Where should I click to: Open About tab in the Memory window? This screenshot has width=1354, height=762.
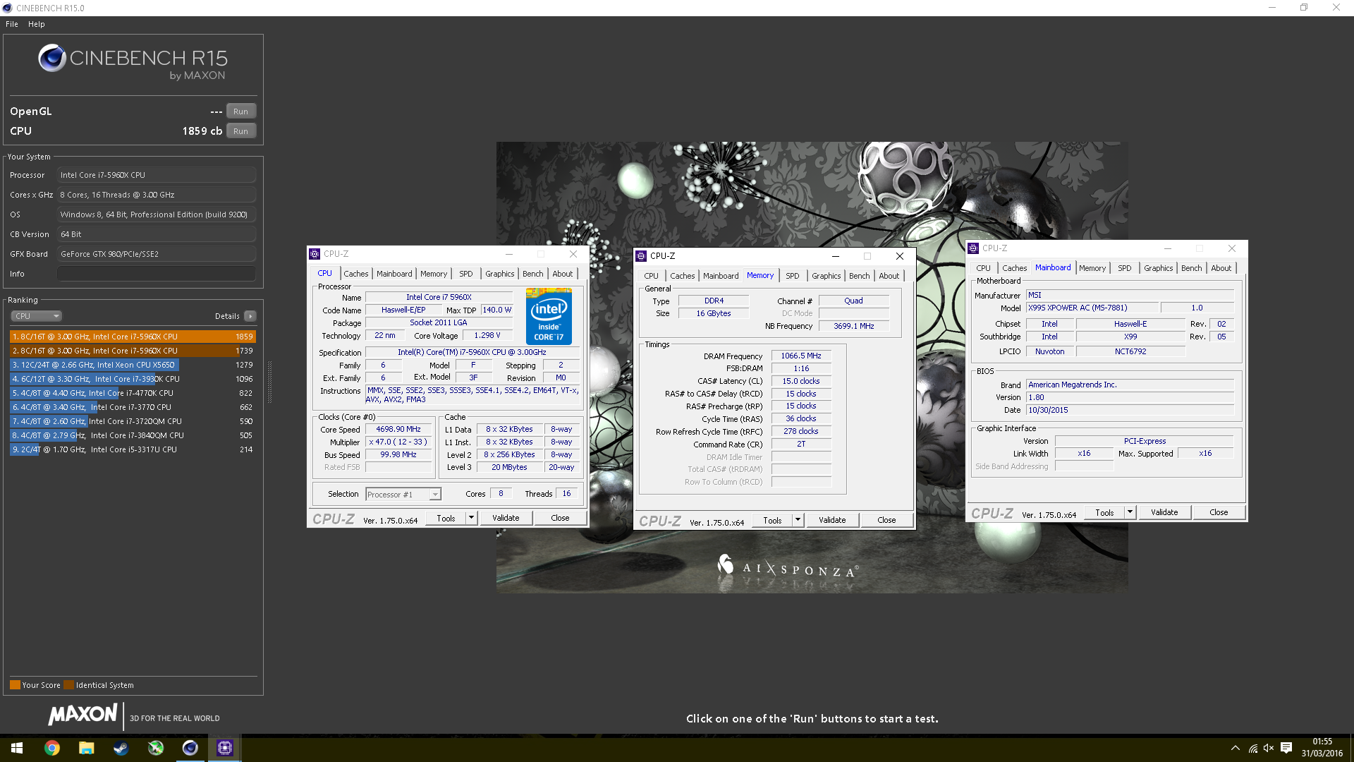click(889, 276)
